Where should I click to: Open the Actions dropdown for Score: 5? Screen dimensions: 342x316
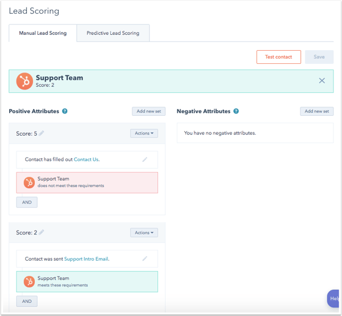pos(144,133)
